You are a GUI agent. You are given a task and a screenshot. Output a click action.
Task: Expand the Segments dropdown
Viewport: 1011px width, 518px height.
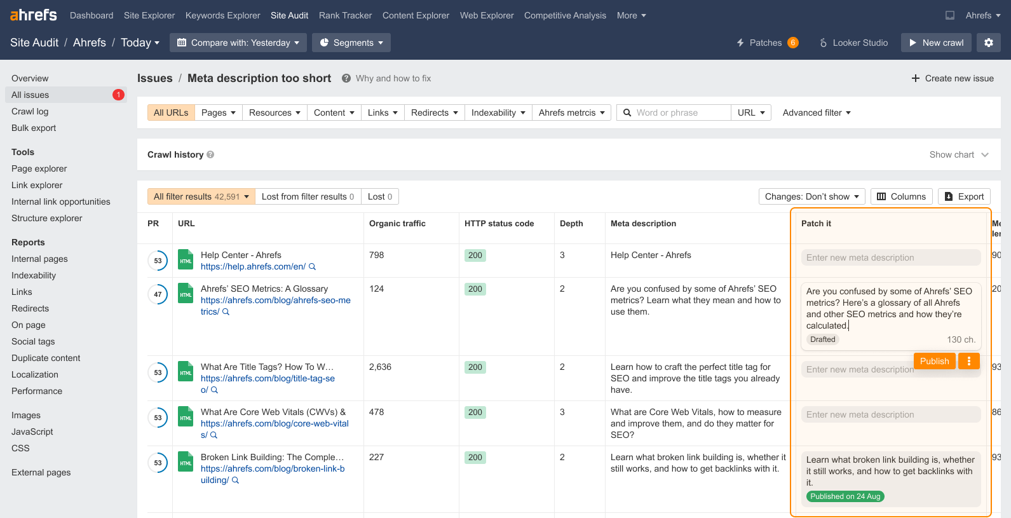click(351, 43)
